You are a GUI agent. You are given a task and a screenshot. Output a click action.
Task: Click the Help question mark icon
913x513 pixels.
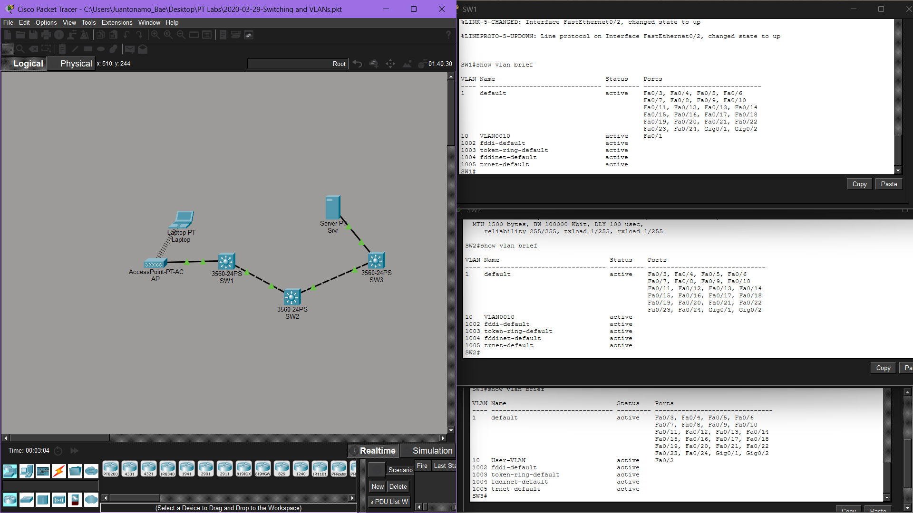[448, 35]
